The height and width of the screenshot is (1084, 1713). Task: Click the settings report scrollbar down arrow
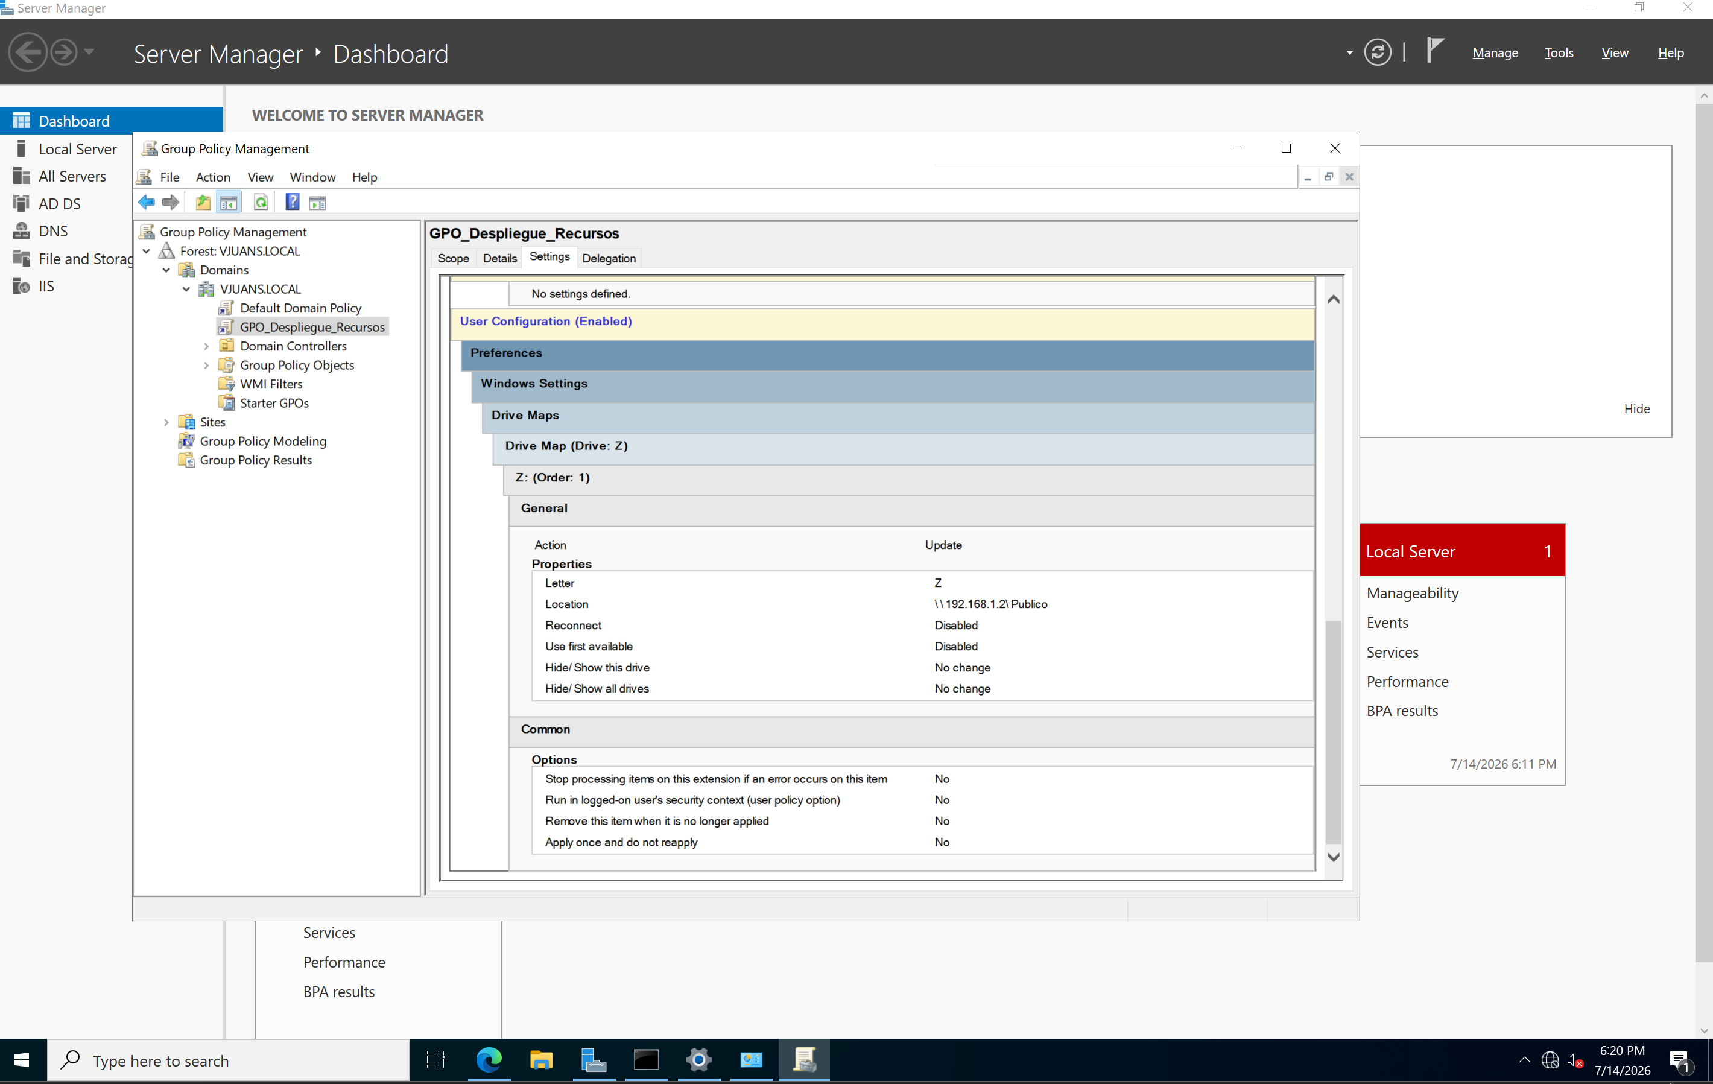pos(1333,858)
